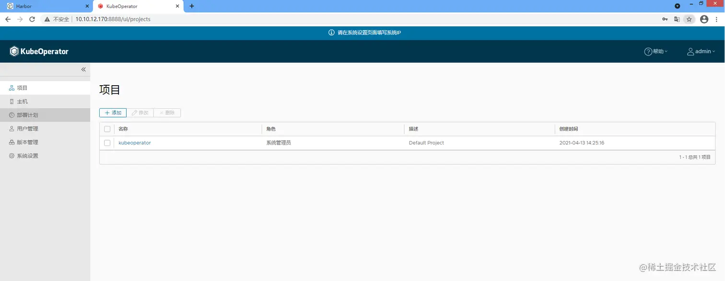725x281 pixels.
Task: Click the 1 - 1 总共 1 项目 pagination text
Action: coord(695,157)
